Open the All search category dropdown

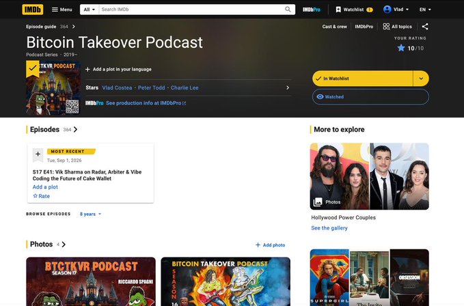(90, 10)
